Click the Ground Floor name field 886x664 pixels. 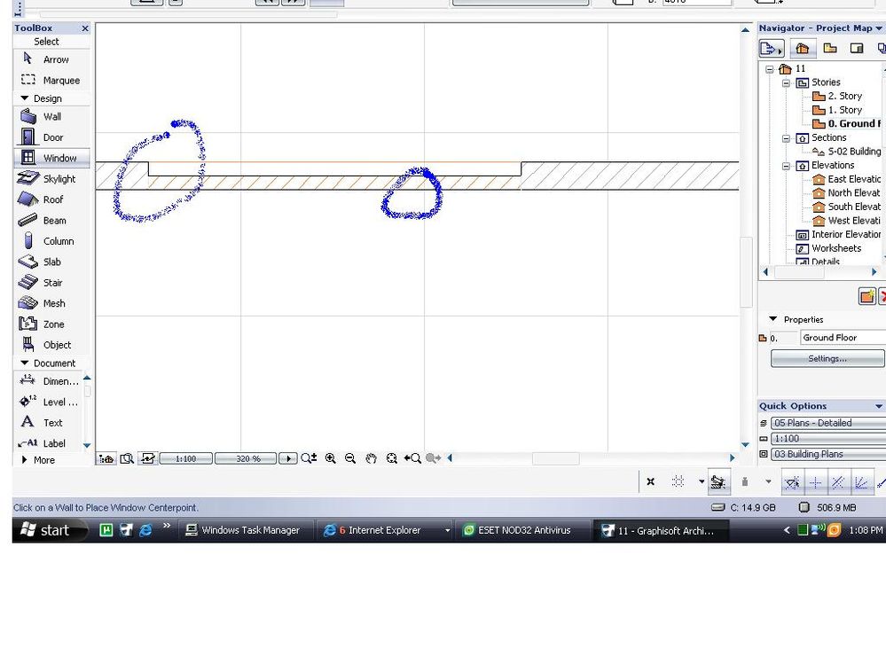[843, 338]
